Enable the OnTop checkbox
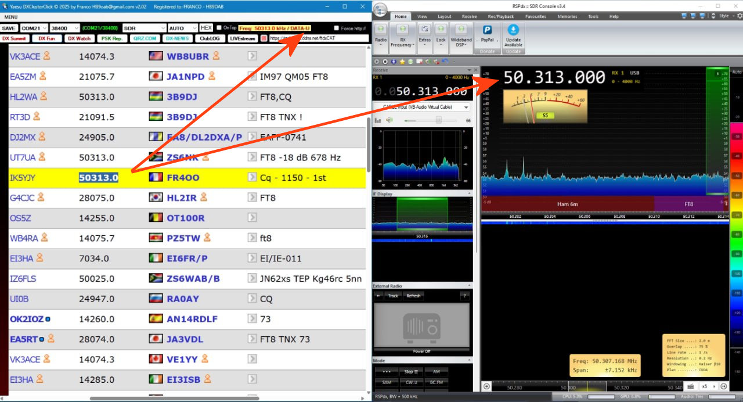 [x=219, y=28]
